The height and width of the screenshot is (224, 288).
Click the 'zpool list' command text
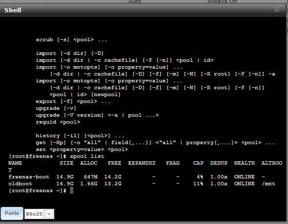click(x=87, y=156)
